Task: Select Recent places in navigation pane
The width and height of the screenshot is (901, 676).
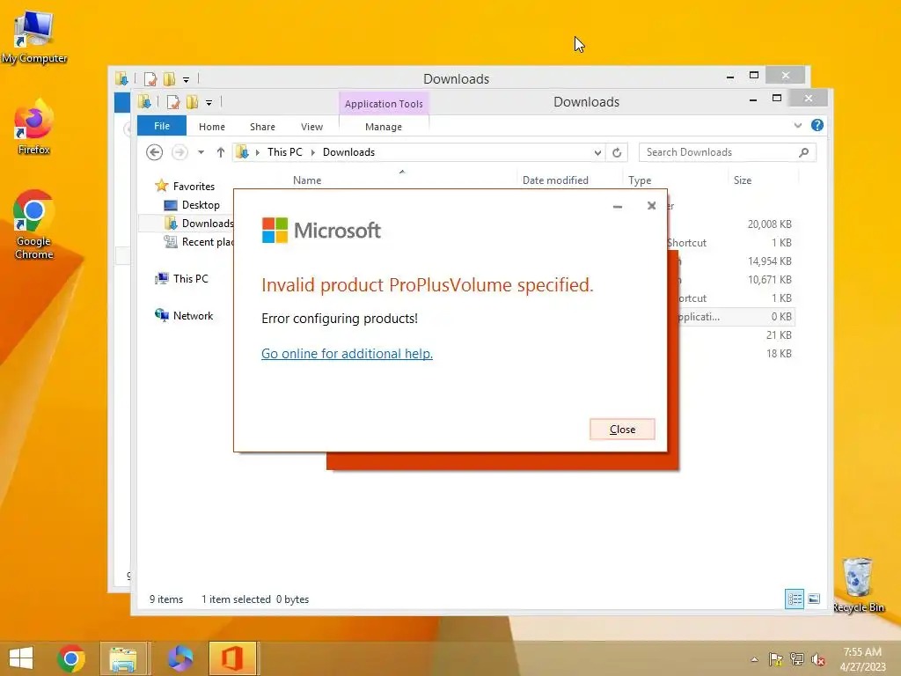Action: 199,242
